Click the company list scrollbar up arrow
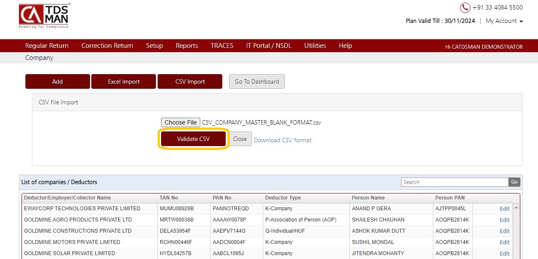 coord(516,207)
